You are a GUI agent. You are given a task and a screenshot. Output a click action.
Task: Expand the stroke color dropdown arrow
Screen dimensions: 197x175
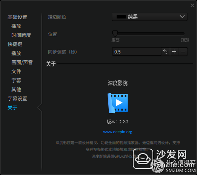click(x=182, y=17)
